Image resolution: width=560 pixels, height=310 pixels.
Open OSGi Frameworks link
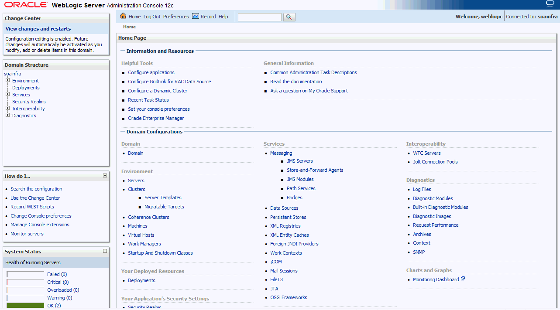(x=289, y=297)
